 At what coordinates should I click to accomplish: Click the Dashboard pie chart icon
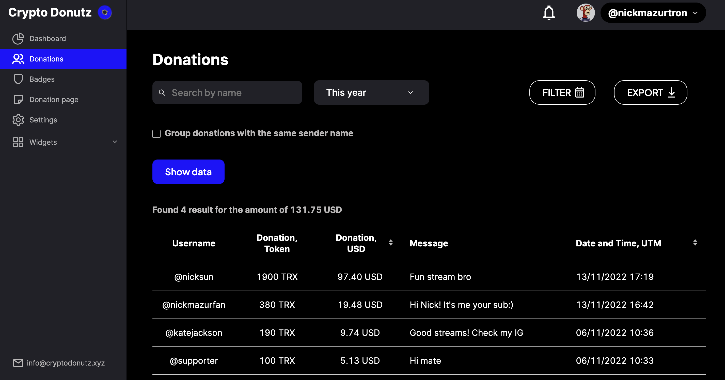click(x=18, y=39)
